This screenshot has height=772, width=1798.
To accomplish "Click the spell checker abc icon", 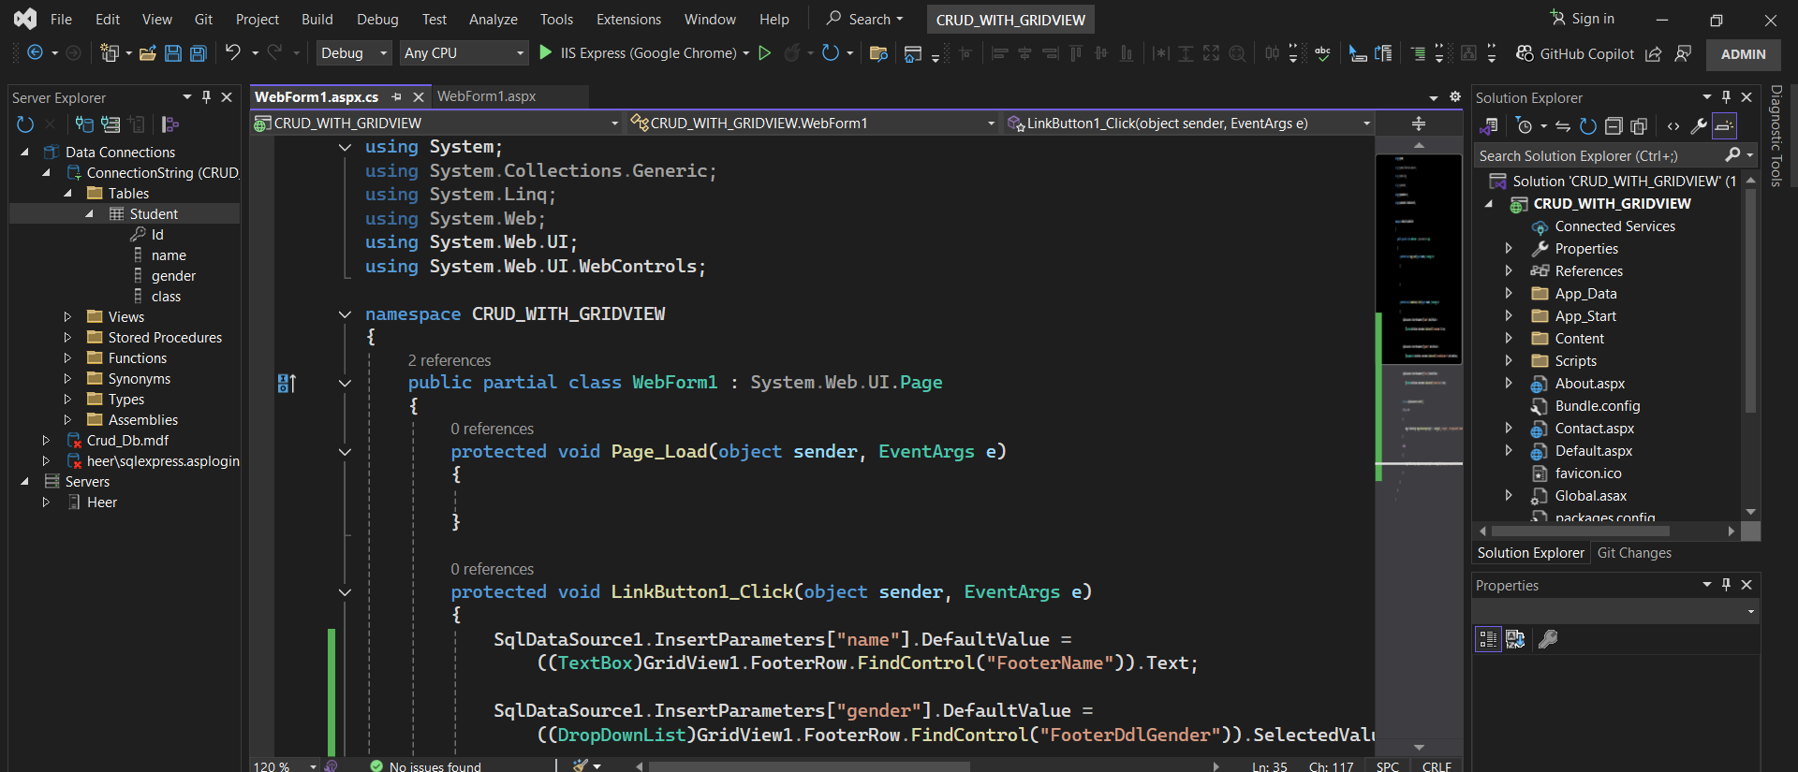I will pos(1322,53).
